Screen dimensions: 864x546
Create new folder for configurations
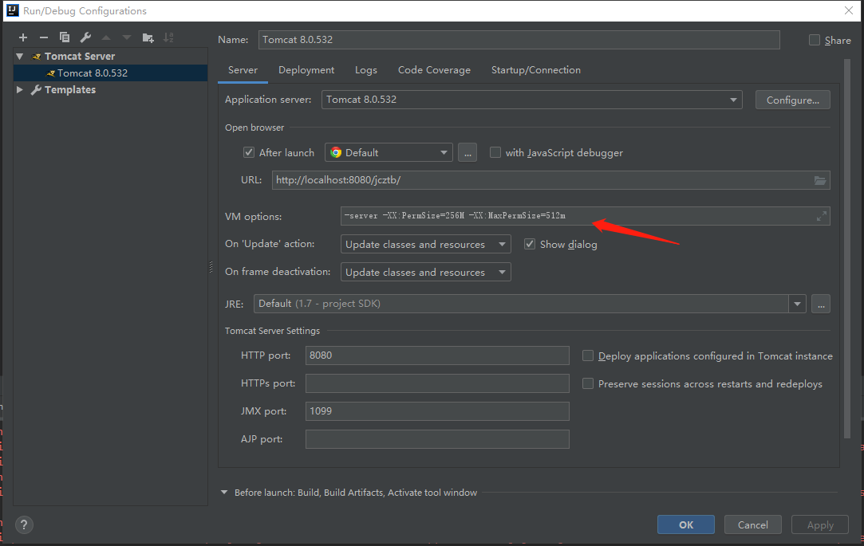coord(148,37)
